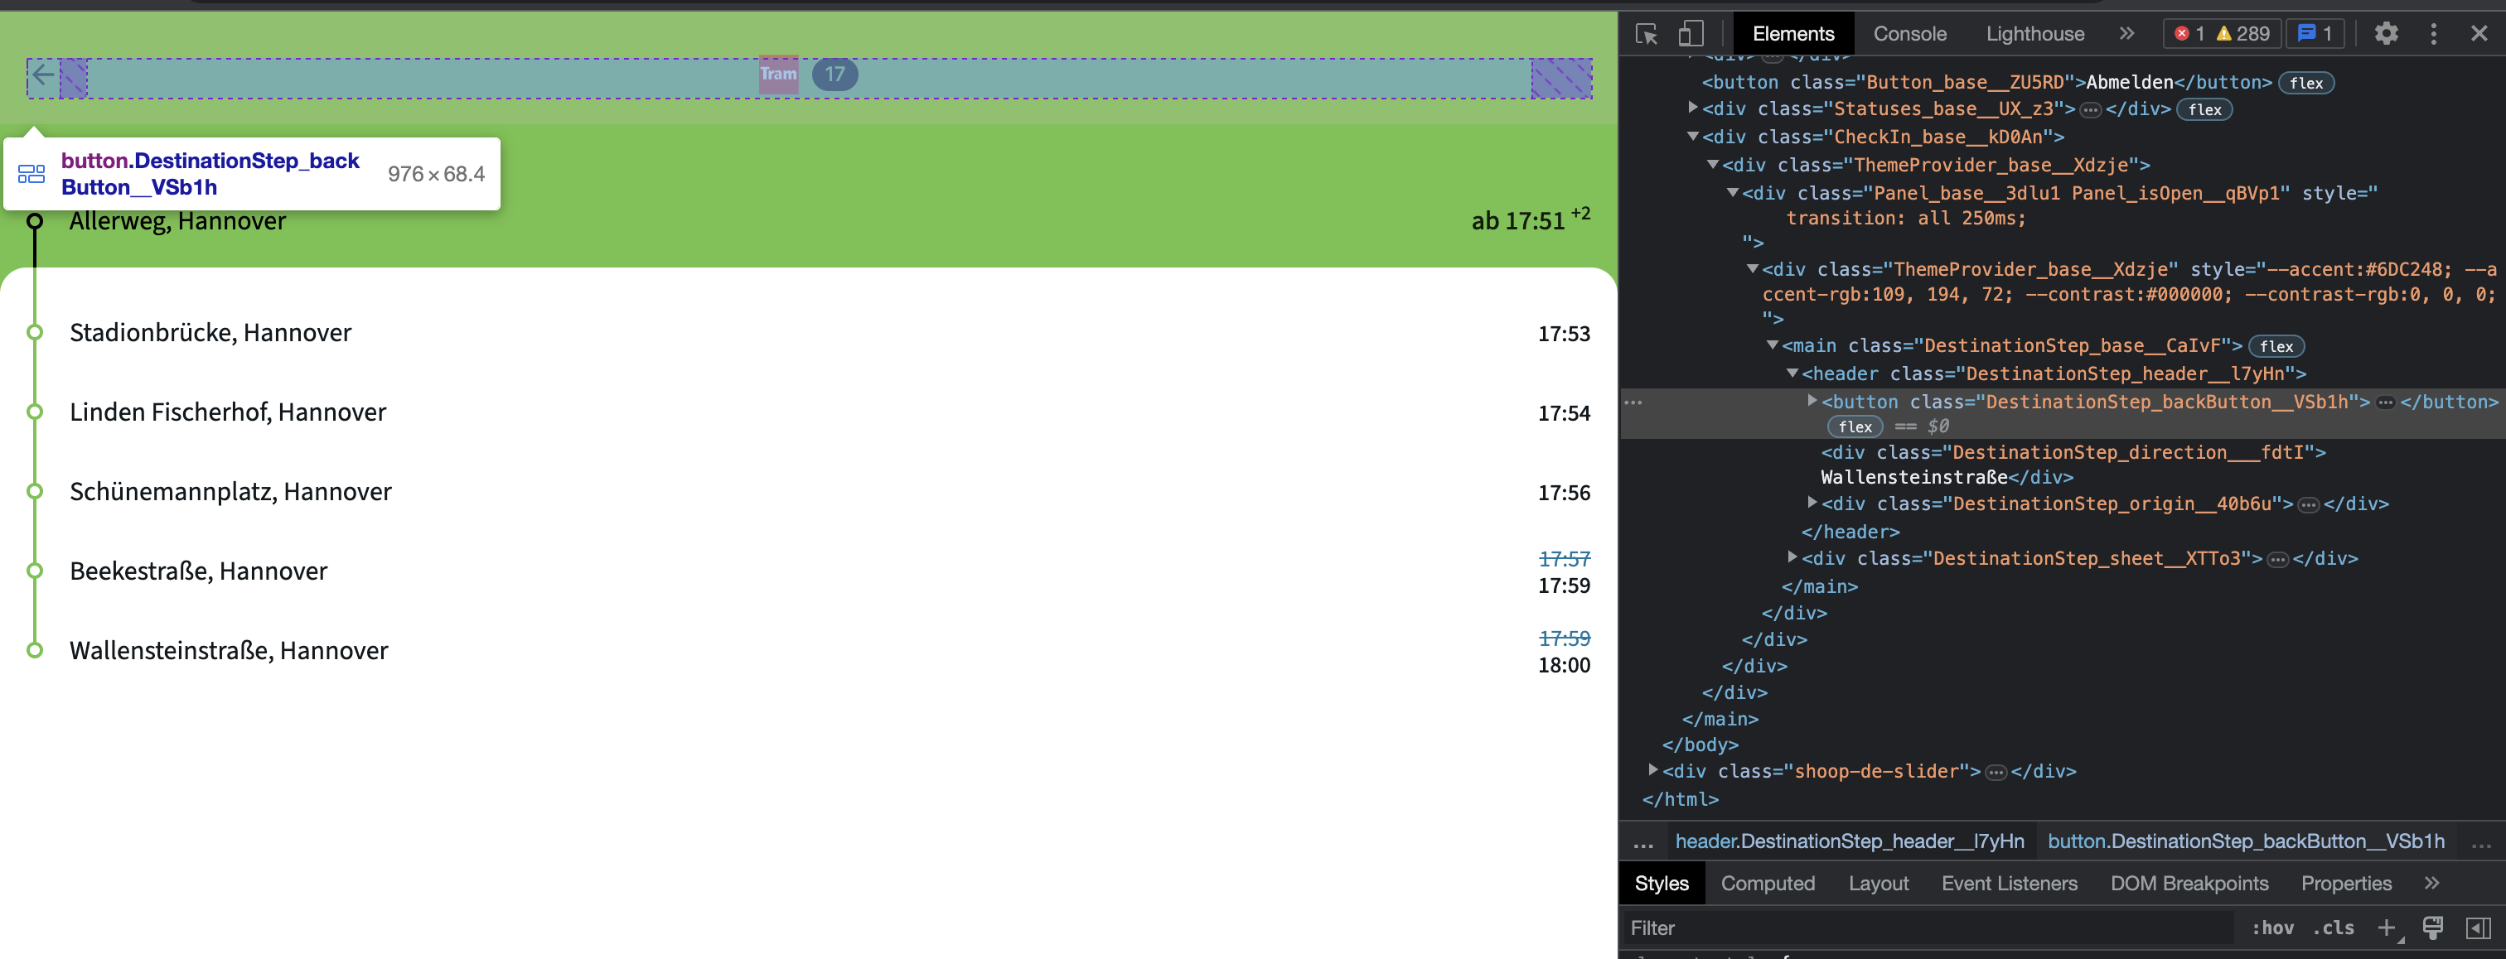The height and width of the screenshot is (959, 2506).
Task: Toggle the :hov element state panel
Action: [2271, 928]
